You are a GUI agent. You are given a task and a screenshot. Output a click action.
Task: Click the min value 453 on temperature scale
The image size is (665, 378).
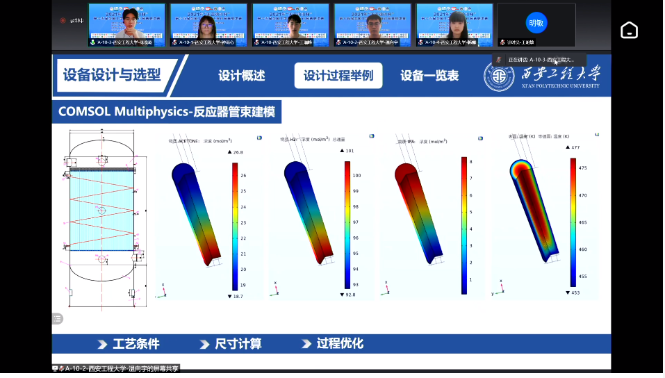pyautogui.click(x=575, y=293)
